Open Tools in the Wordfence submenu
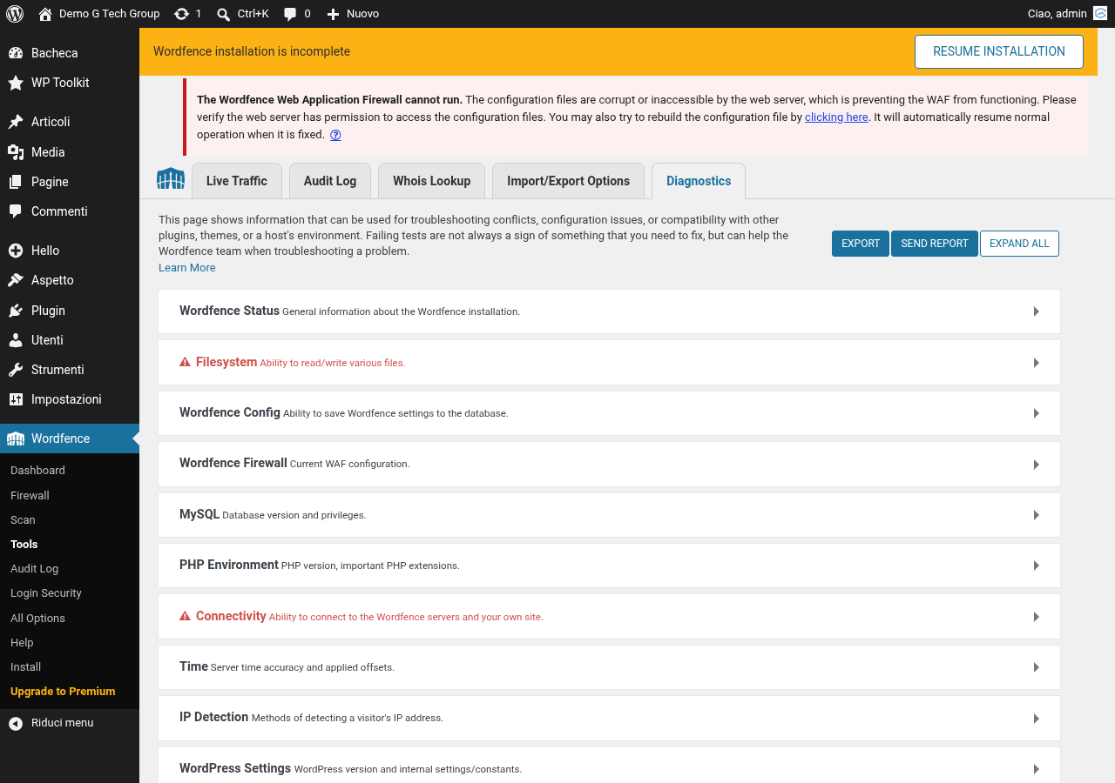Image resolution: width=1115 pixels, height=783 pixels. point(24,545)
